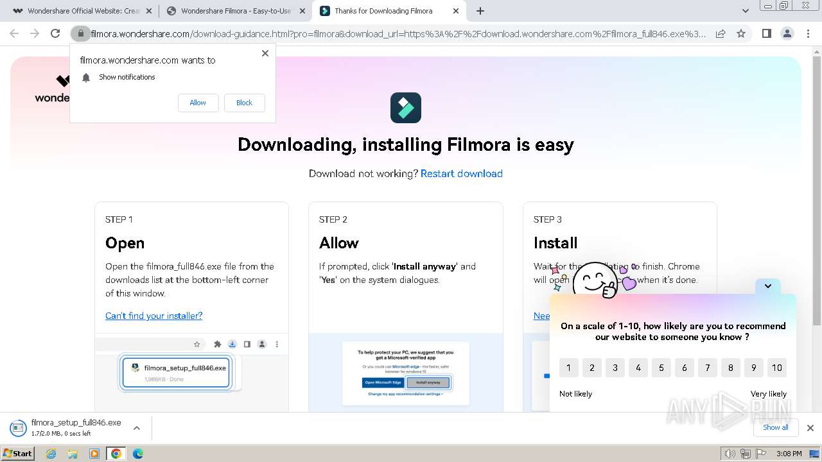This screenshot has height=462, width=822.
Task: Close the Thanks for Downloading Filmora tab
Action: pos(456,11)
